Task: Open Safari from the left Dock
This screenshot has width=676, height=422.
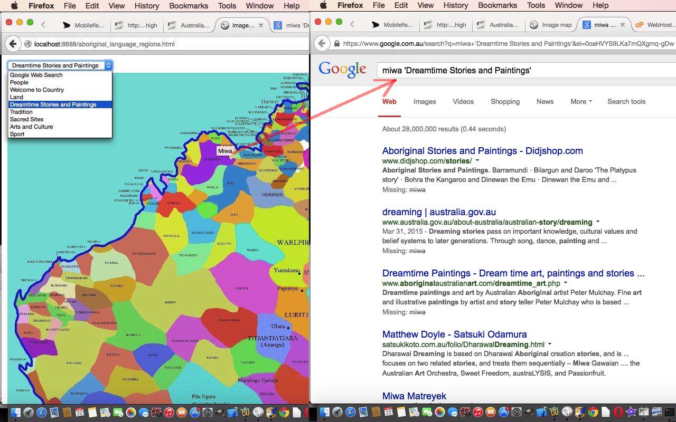Action: [41, 413]
